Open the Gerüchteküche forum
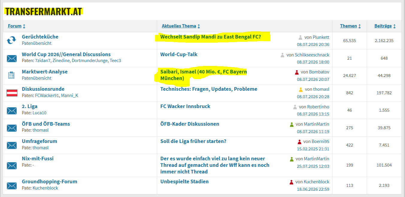 [40, 37]
